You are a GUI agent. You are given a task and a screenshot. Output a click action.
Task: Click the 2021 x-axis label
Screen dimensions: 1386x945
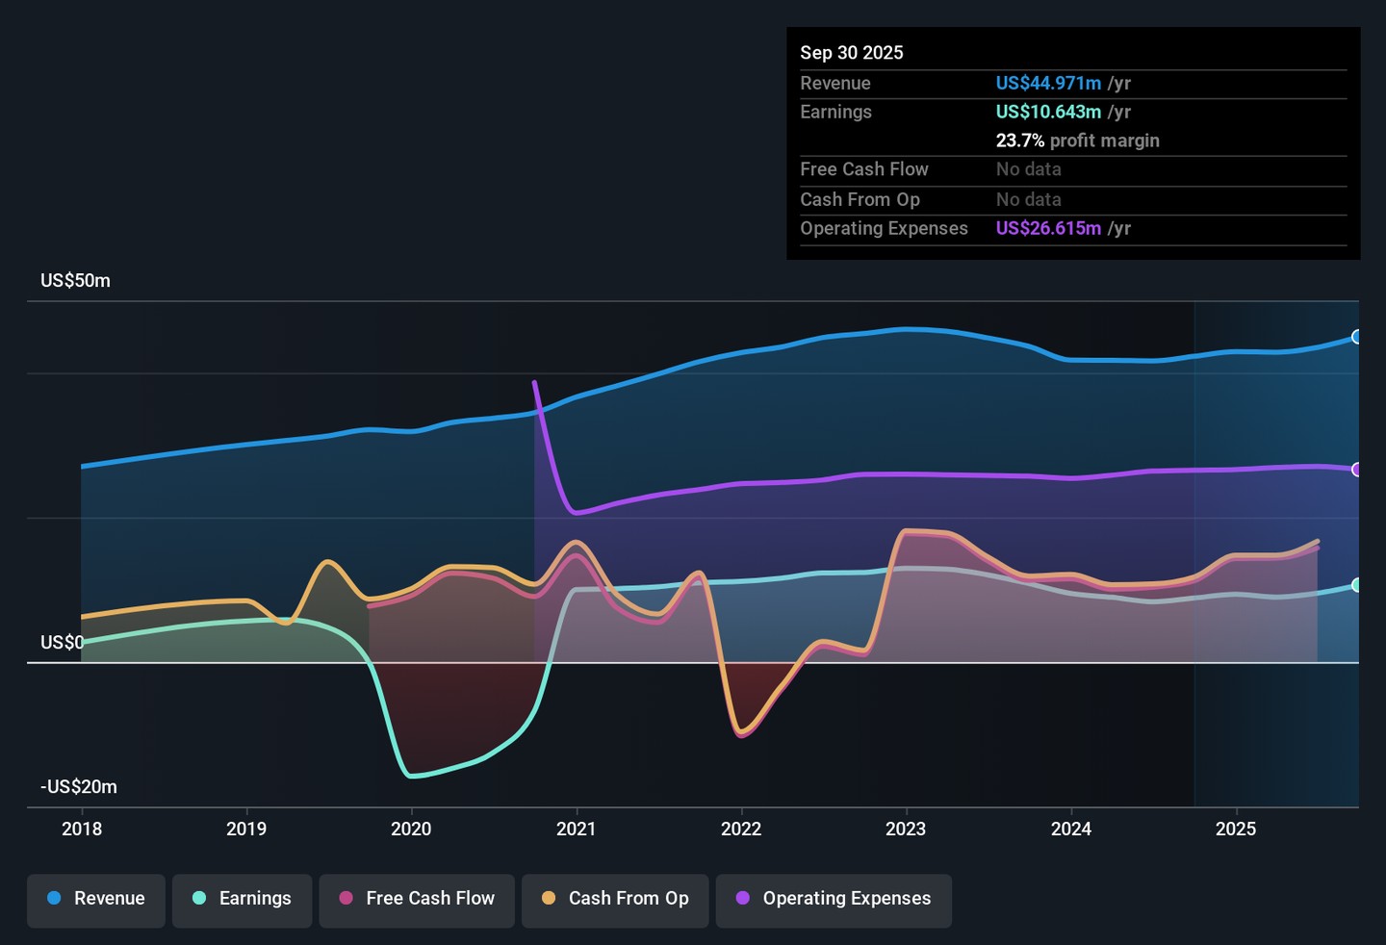pyautogui.click(x=576, y=829)
